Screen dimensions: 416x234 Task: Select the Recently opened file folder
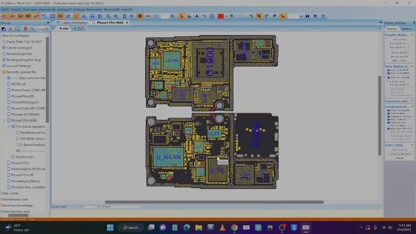tap(21, 72)
